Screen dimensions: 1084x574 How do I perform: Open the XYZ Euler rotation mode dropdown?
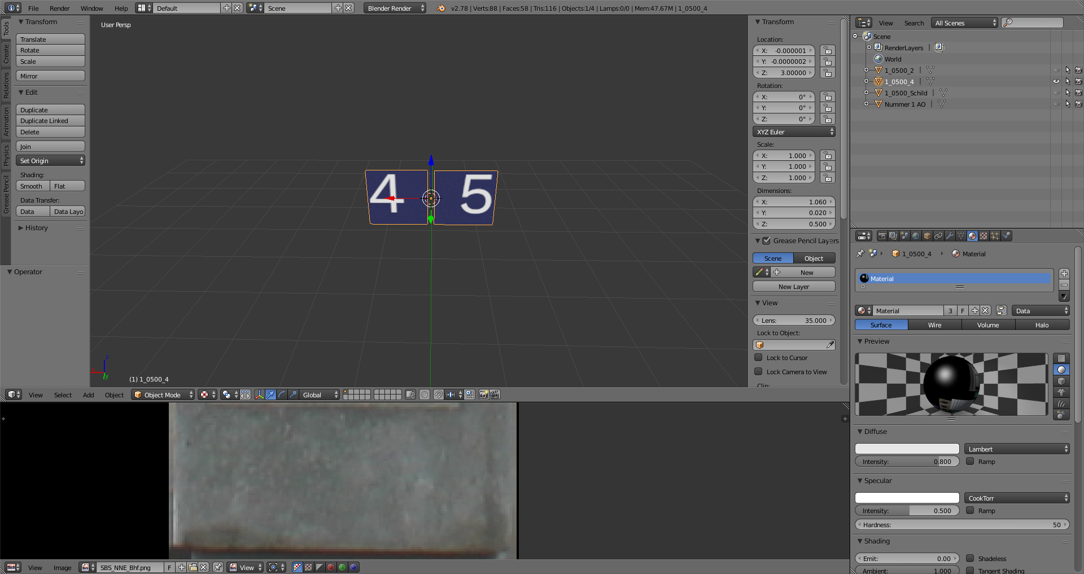click(793, 132)
